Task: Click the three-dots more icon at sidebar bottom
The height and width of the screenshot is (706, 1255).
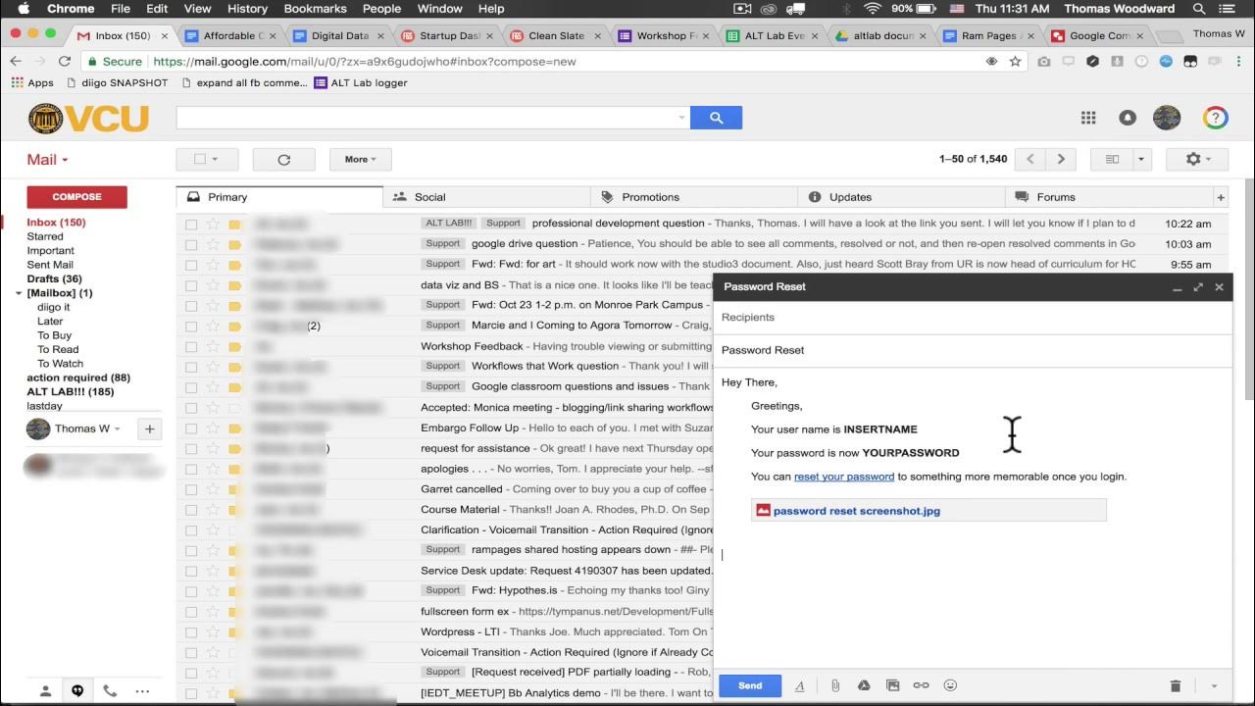Action: [142, 690]
